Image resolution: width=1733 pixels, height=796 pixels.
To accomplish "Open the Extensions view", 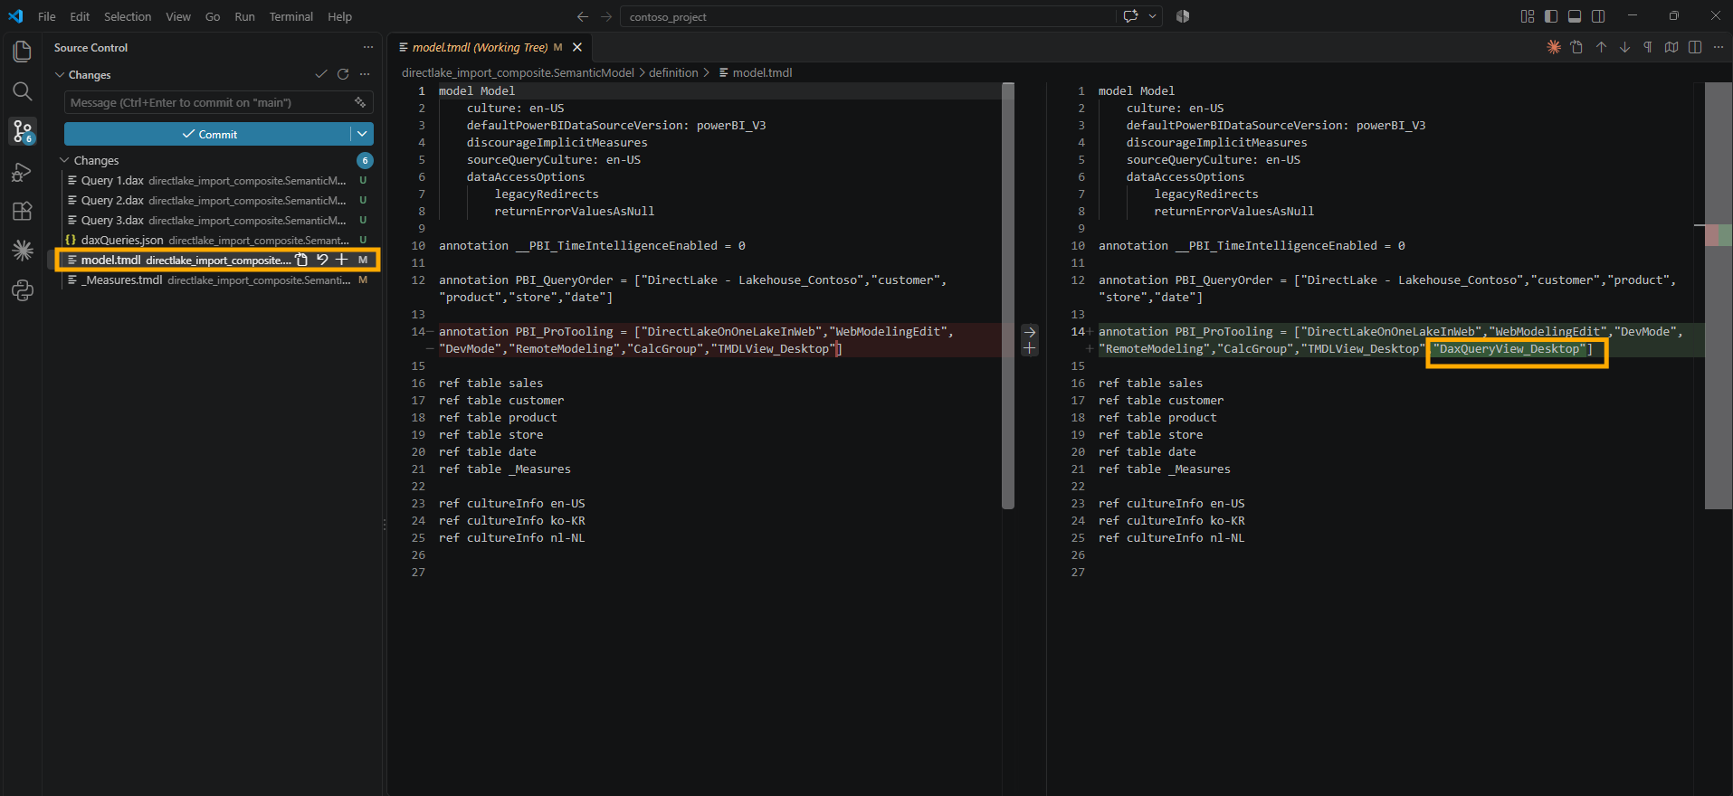I will [23, 211].
